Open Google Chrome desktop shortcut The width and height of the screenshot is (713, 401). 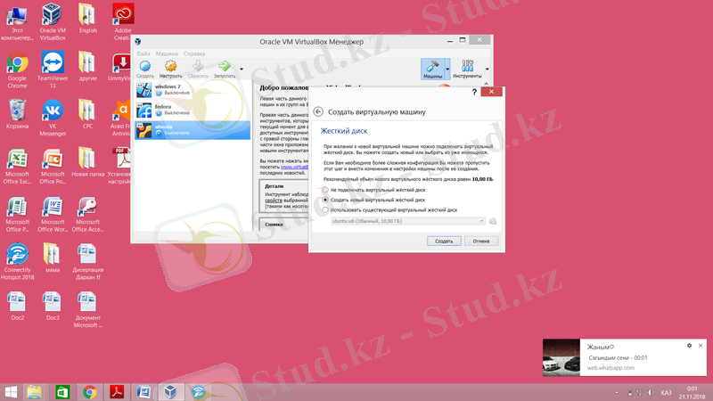point(17,70)
